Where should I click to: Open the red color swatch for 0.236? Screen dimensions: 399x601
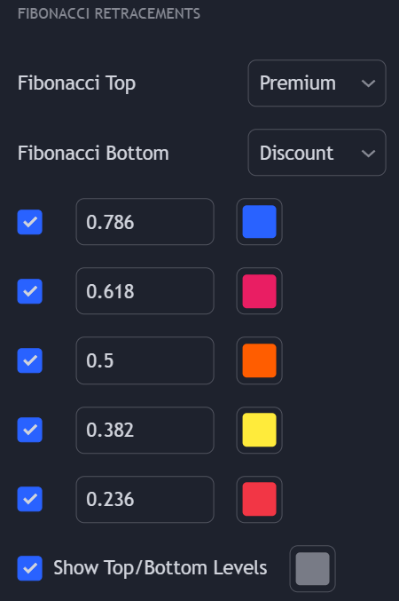click(x=259, y=499)
